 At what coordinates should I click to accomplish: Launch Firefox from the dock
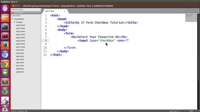5,45
